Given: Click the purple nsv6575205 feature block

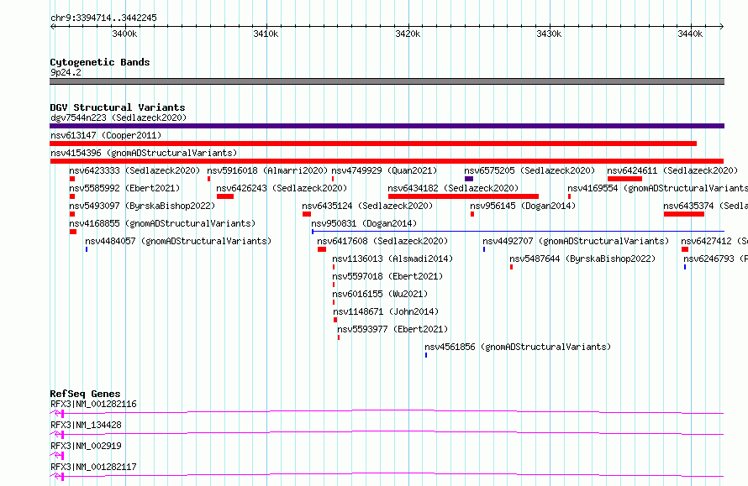Looking at the screenshot, I should 469,179.
